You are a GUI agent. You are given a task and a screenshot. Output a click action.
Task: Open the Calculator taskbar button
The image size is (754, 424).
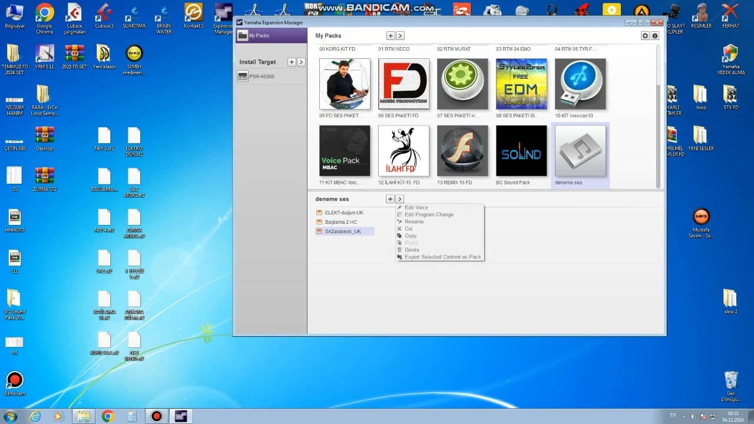tap(132, 416)
